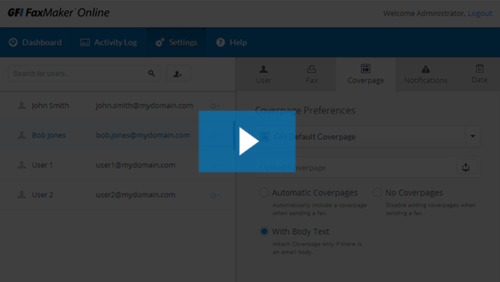This screenshot has width=500, height=282.
Task: Click bob.jones@mydomain.com email
Action: tap(143, 136)
